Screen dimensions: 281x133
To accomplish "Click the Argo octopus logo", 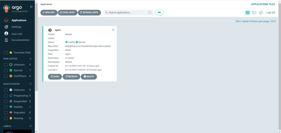I will (x=7, y=8).
